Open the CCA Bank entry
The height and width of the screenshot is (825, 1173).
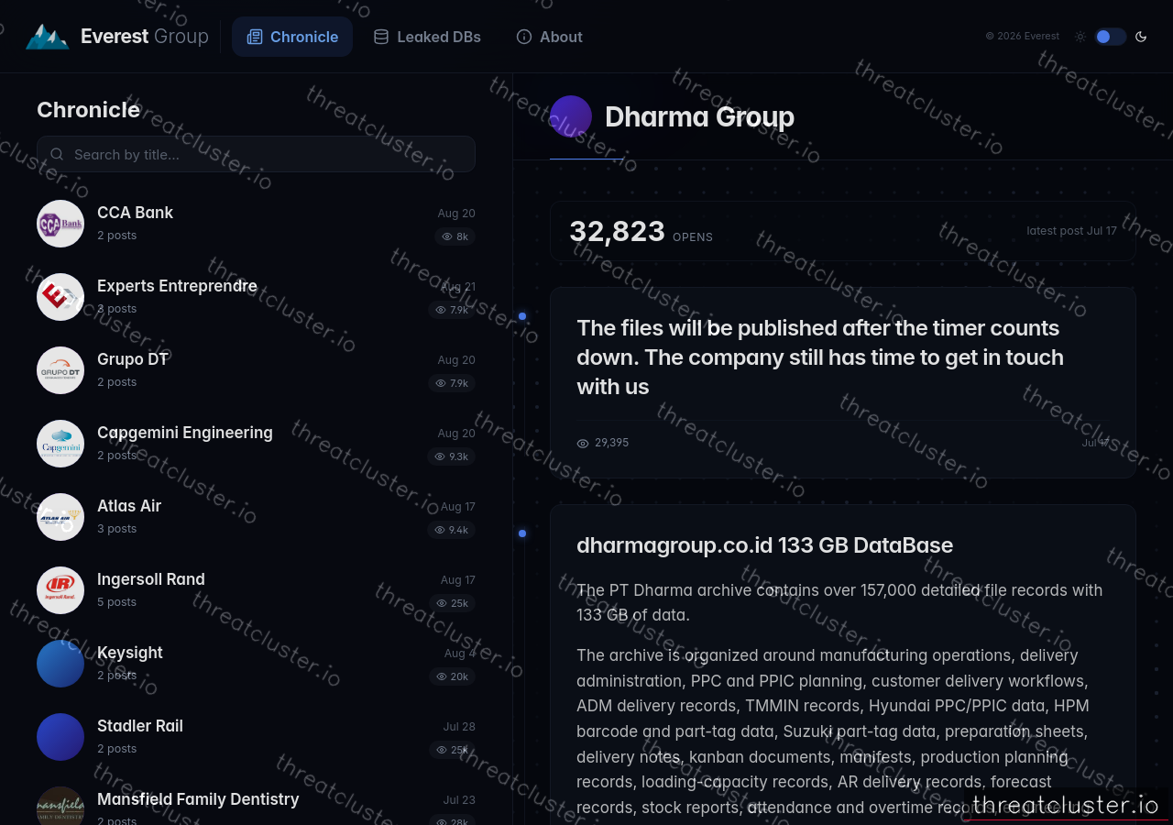(256, 224)
